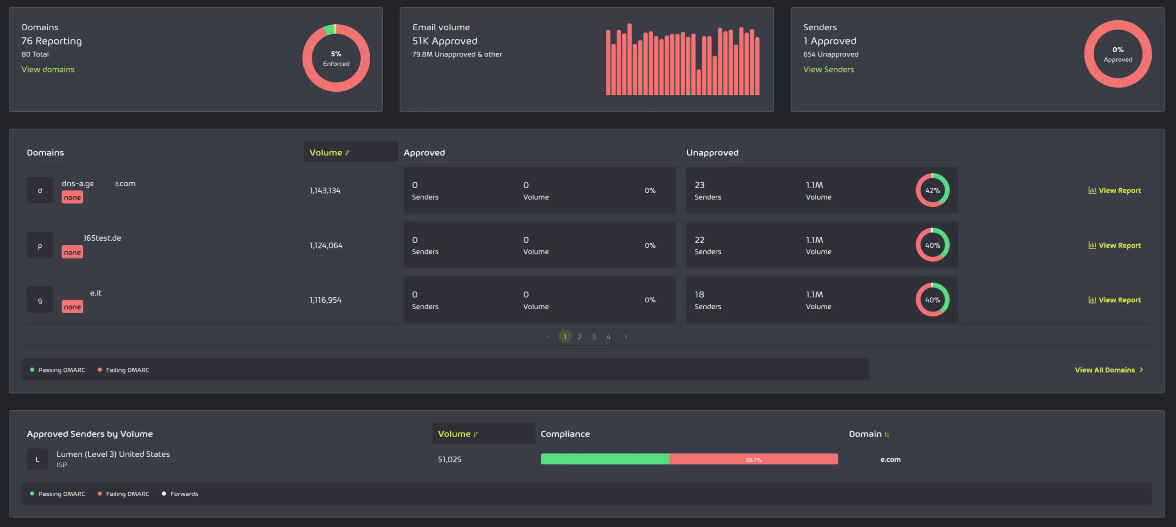
Task: Open View Senders link
Action: click(x=828, y=69)
